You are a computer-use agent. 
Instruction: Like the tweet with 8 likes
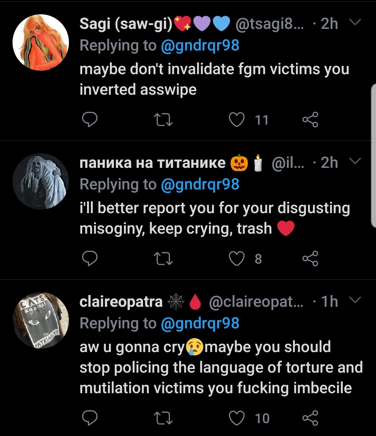click(237, 259)
